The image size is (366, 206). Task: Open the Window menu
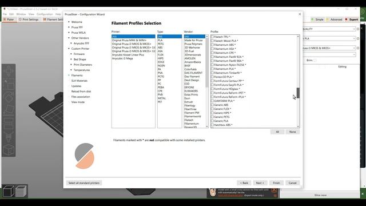[x=21, y=14]
